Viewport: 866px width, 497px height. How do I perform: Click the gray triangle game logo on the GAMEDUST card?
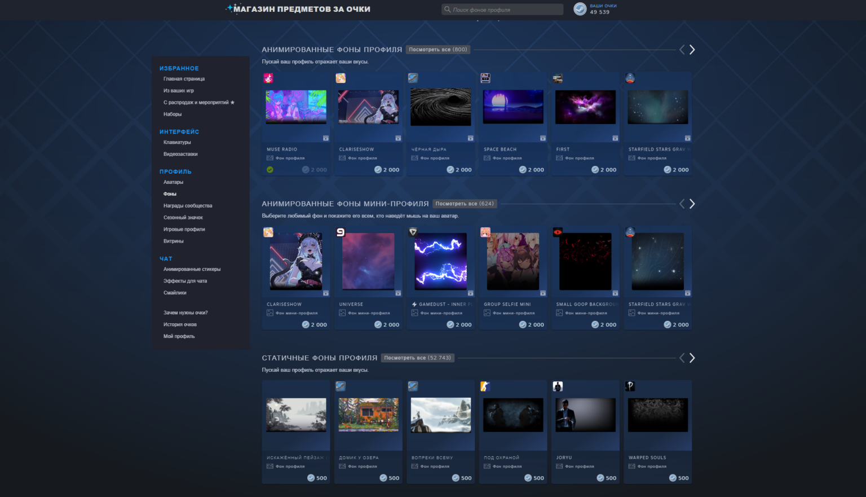(413, 232)
